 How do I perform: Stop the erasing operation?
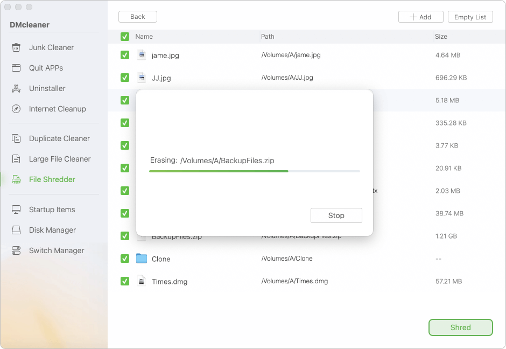[x=336, y=215]
